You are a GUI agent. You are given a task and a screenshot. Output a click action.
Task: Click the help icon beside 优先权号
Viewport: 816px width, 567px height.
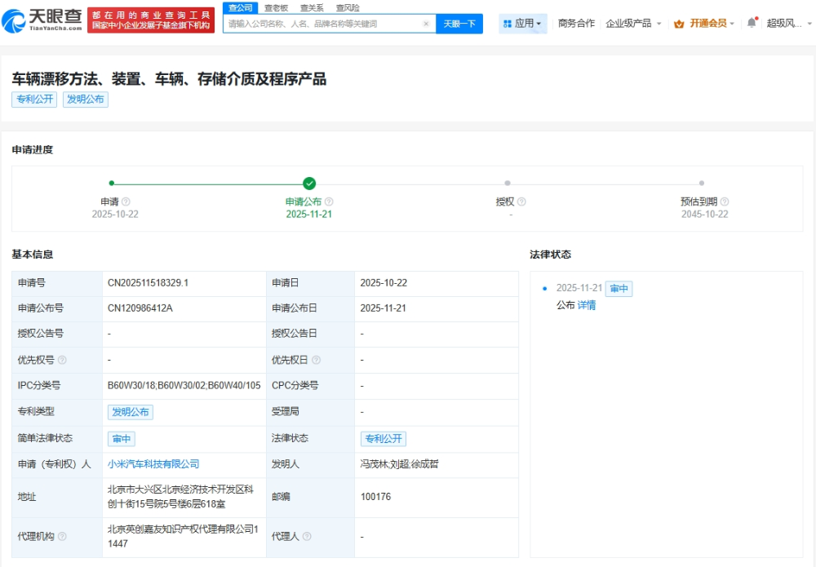(63, 360)
